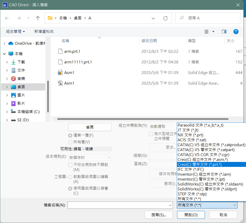Click the 開啟(O) button
The width and height of the screenshot is (246, 223).
pyautogui.click(x=191, y=215)
